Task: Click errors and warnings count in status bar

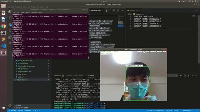Action: (x=36, y=111)
